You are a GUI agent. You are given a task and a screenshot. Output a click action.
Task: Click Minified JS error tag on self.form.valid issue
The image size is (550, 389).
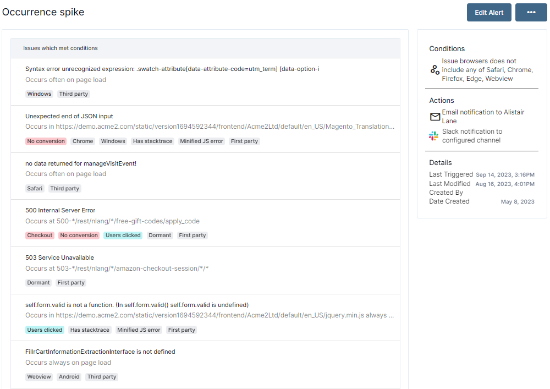coord(139,330)
